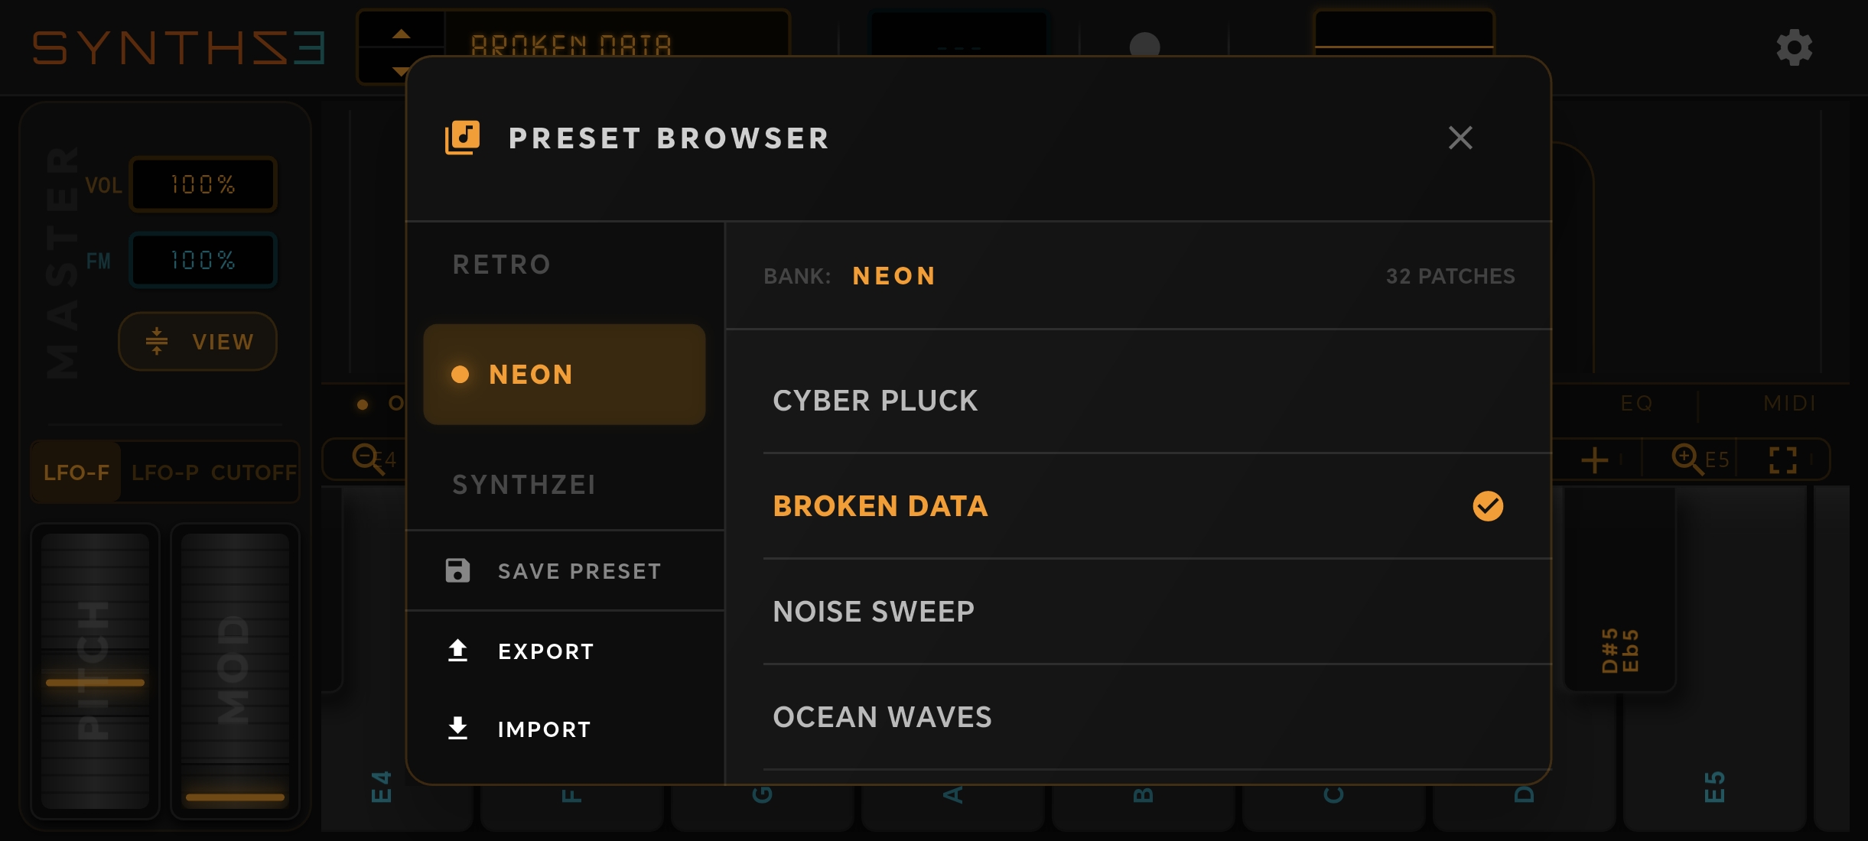Load the Cyber Pluck patch
The width and height of the screenshot is (1868, 841).
[876, 401]
